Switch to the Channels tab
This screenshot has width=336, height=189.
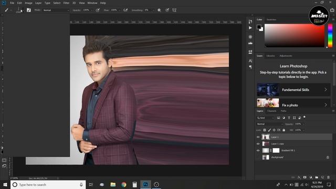click(x=272, y=111)
